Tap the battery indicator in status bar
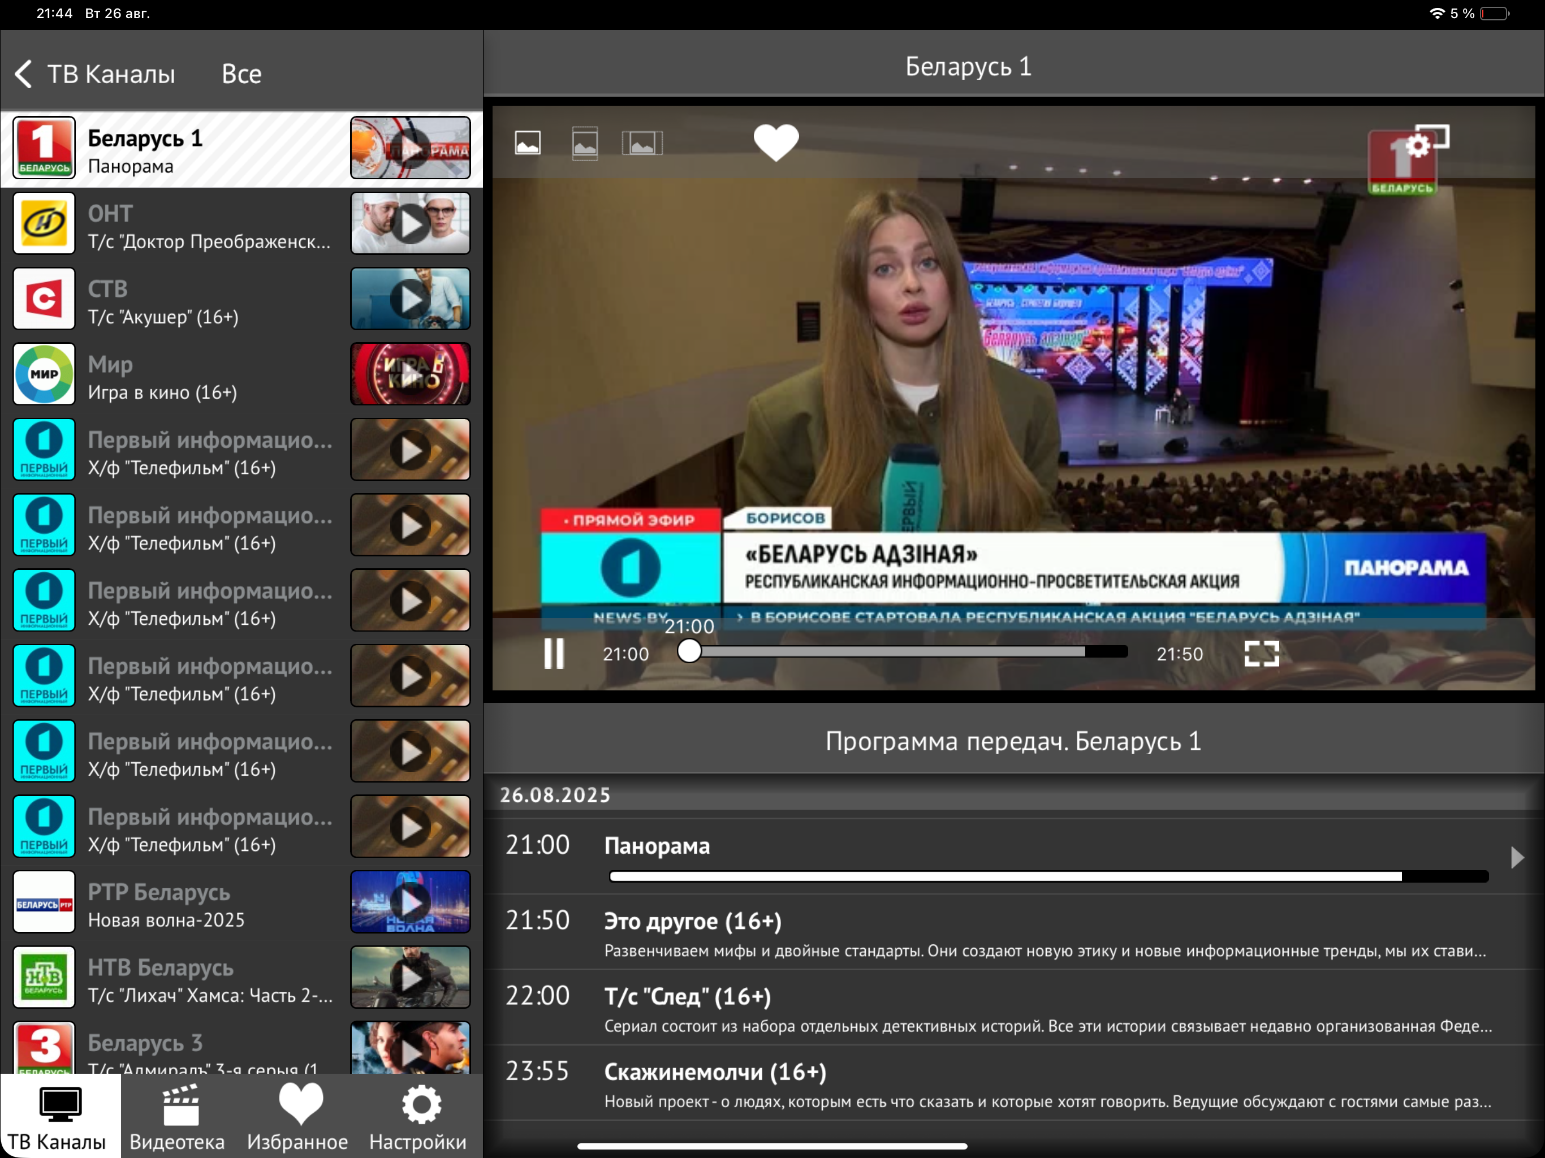The image size is (1545, 1158). tap(1495, 13)
